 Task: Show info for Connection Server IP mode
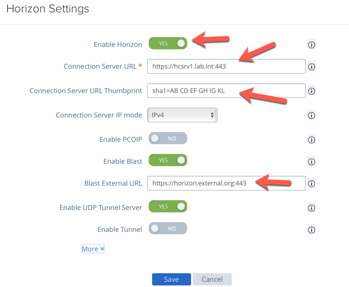point(312,115)
